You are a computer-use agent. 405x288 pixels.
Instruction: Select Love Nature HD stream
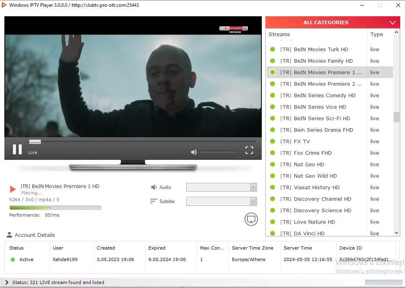pos(329,222)
